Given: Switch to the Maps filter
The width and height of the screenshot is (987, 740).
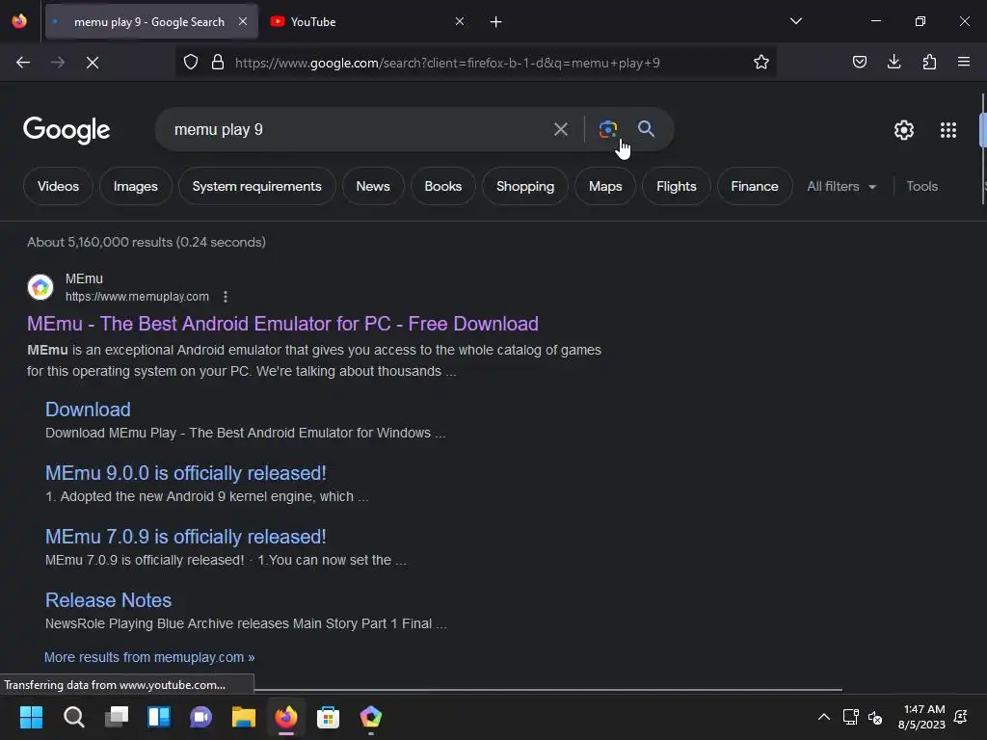Looking at the screenshot, I should [x=605, y=186].
